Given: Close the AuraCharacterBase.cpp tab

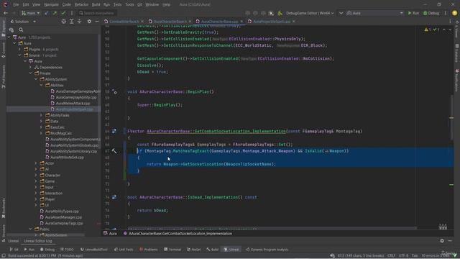Looking at the screenshot, I should coord(241,22).
